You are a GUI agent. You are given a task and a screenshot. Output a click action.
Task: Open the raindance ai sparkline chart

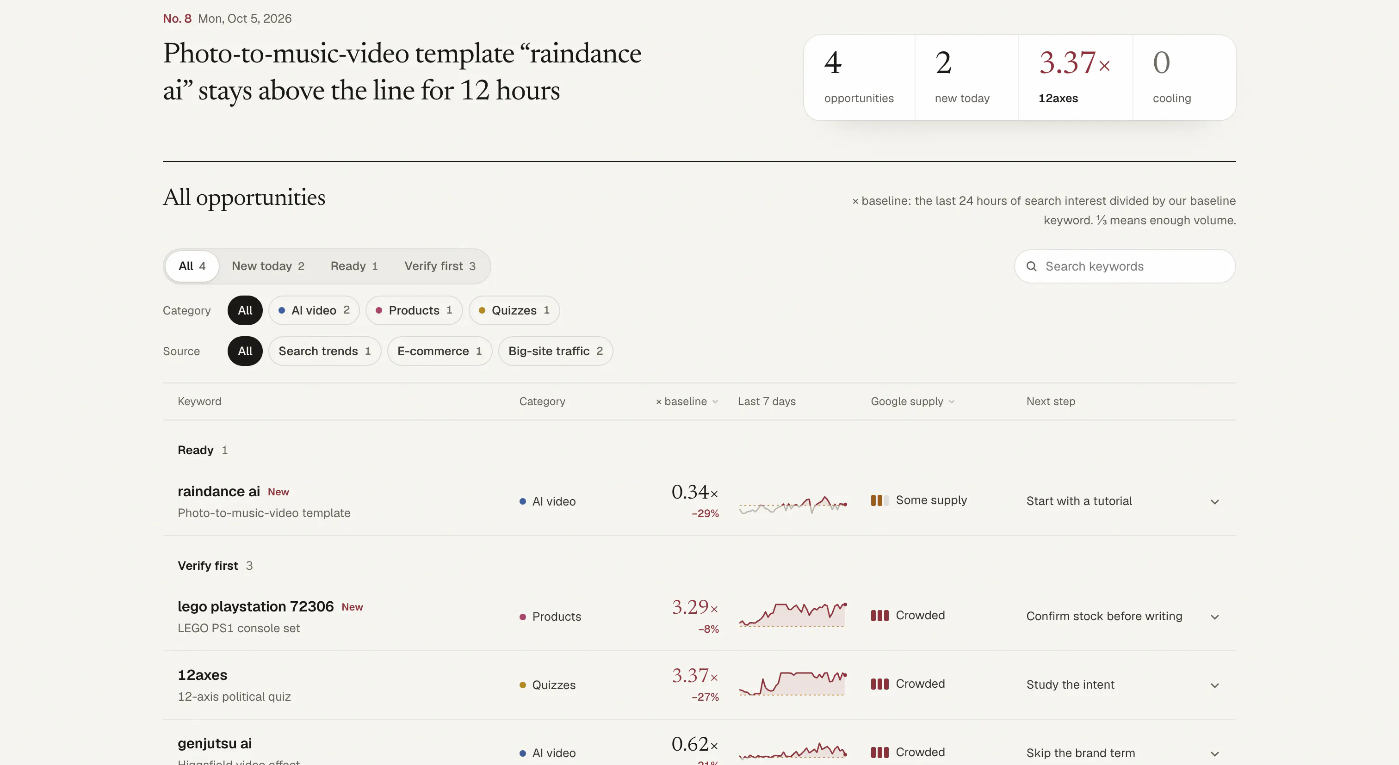(x=792, y=505)
